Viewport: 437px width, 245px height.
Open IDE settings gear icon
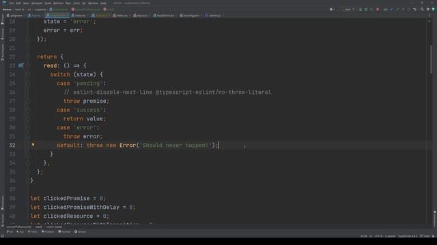point(428,9)
